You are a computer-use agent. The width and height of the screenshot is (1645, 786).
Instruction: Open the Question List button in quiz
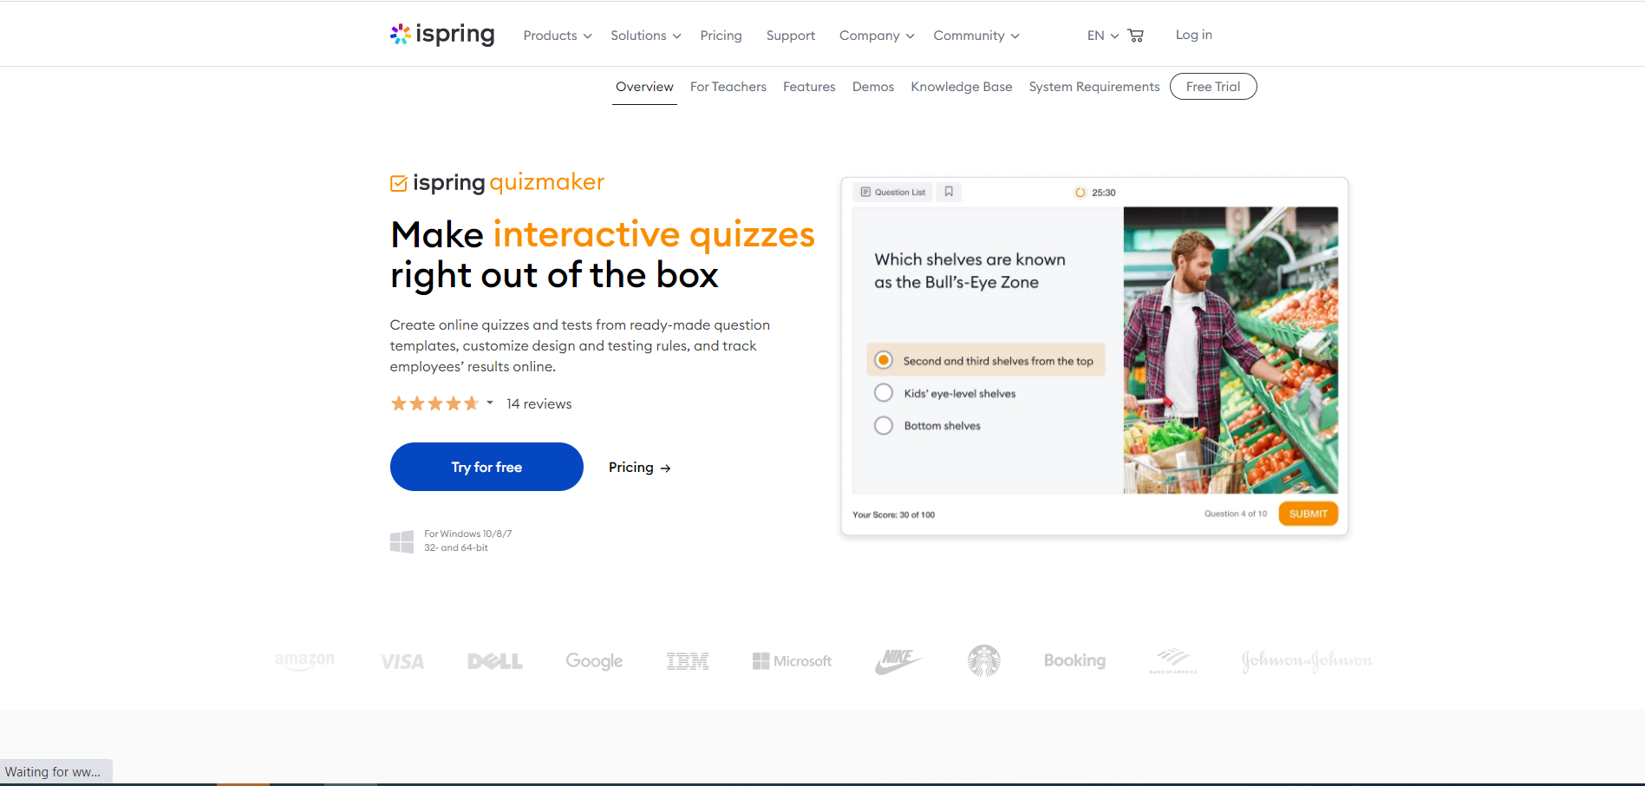(x=893, y=192)
